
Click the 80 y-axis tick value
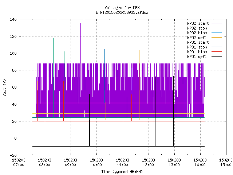tap(14, 70)
